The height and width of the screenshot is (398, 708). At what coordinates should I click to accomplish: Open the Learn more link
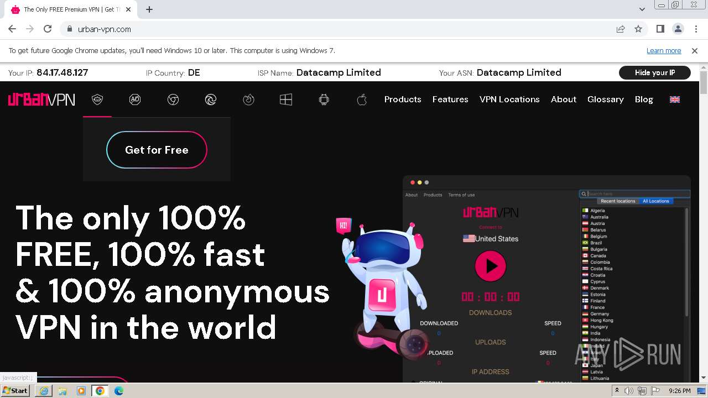tap(664, 51)
